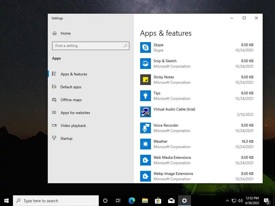Click the Apps for websites sidebar icon
The width and height of the screenshot is (275, 206).
pyautogui.click(x=54, y=112)
